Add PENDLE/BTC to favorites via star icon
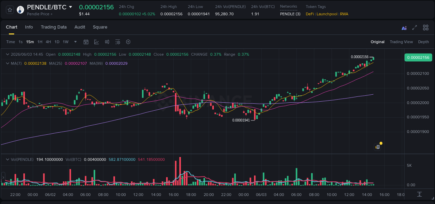 click(x=10, y=10)
